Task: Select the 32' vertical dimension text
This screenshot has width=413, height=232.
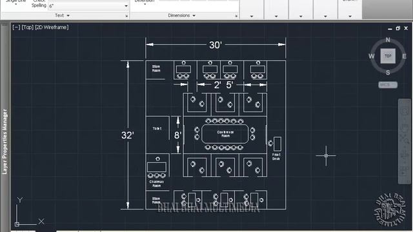Action: (128, 135)
